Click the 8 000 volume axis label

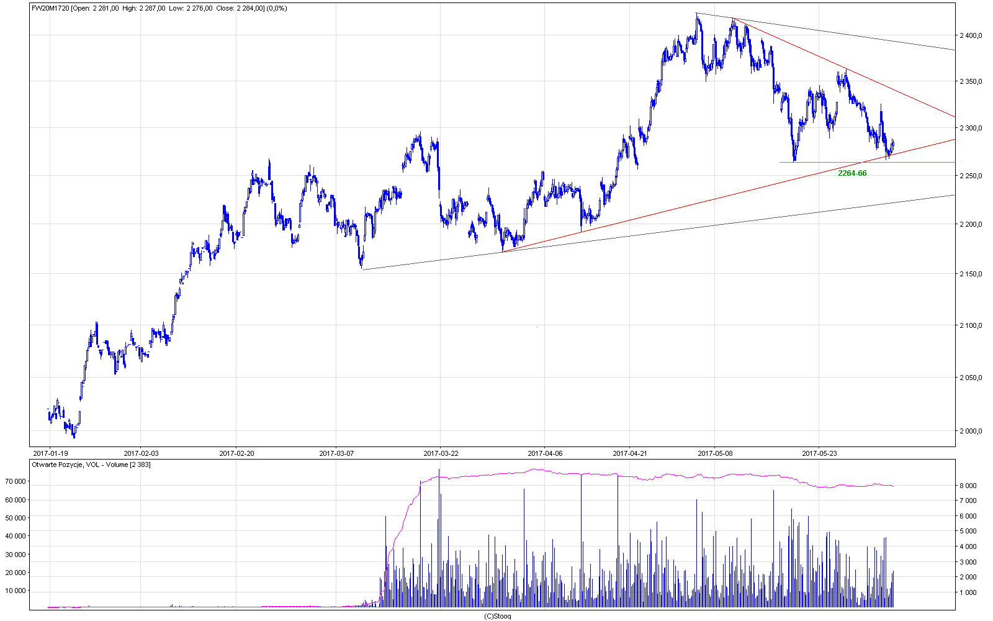[x=968, y=486]
